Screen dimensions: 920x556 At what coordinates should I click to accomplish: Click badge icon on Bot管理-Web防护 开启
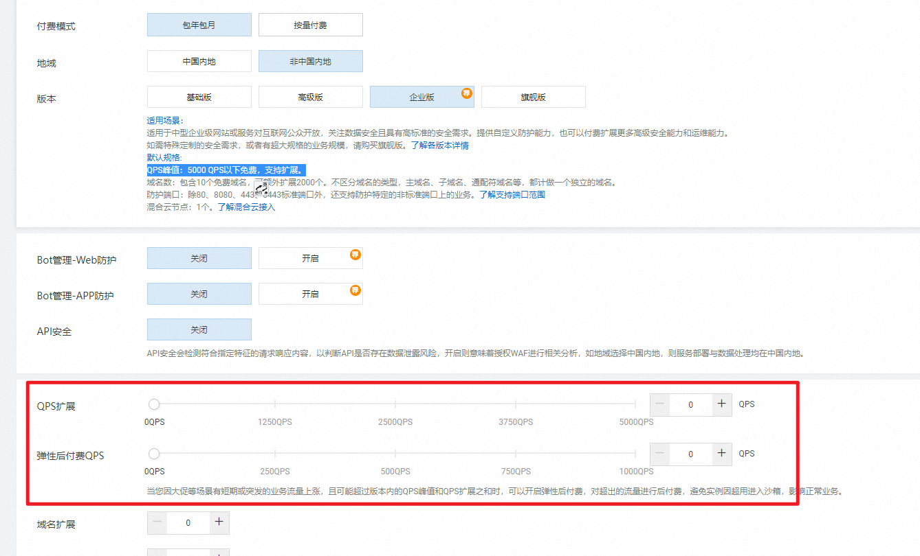coord(355,255)
